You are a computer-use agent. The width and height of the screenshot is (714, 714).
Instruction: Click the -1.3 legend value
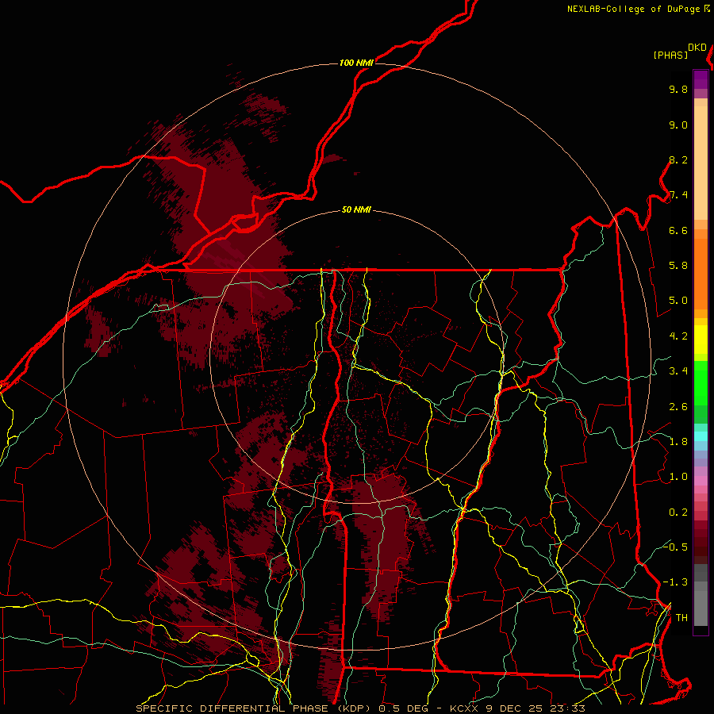[676, 583]
